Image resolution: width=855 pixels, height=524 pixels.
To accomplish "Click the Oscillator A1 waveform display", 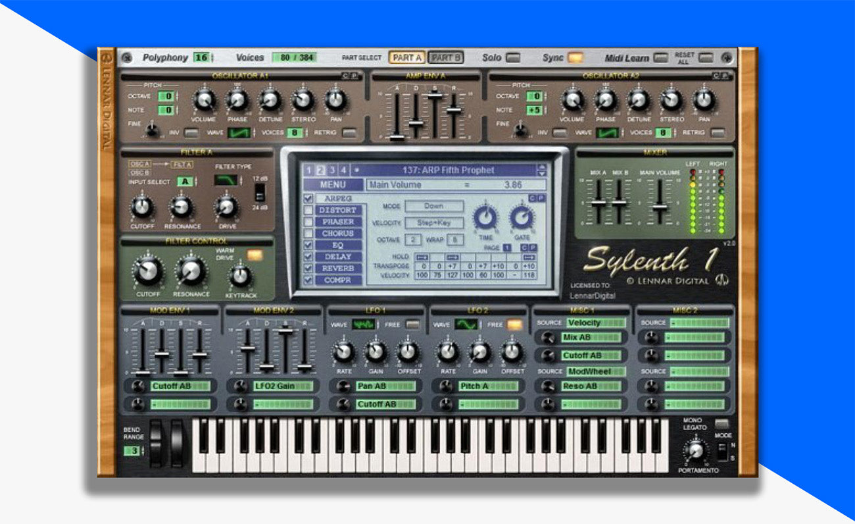I will (239, 133).
